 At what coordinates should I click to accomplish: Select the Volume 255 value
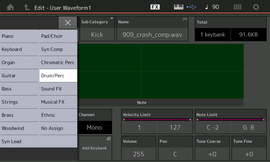[138, 154]
